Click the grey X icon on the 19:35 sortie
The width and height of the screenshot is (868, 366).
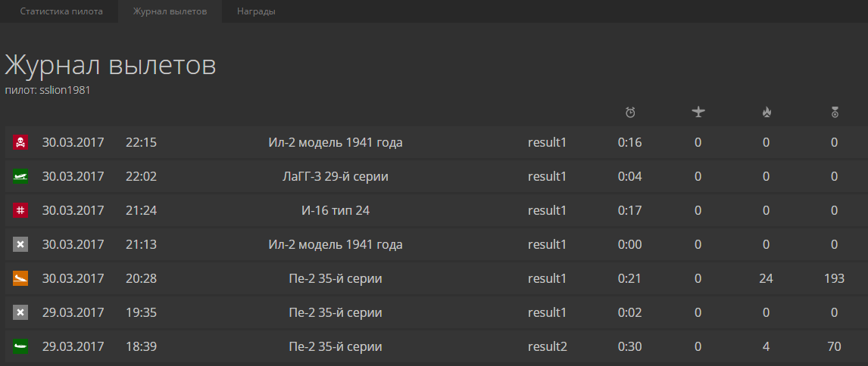tap(20, 313)
